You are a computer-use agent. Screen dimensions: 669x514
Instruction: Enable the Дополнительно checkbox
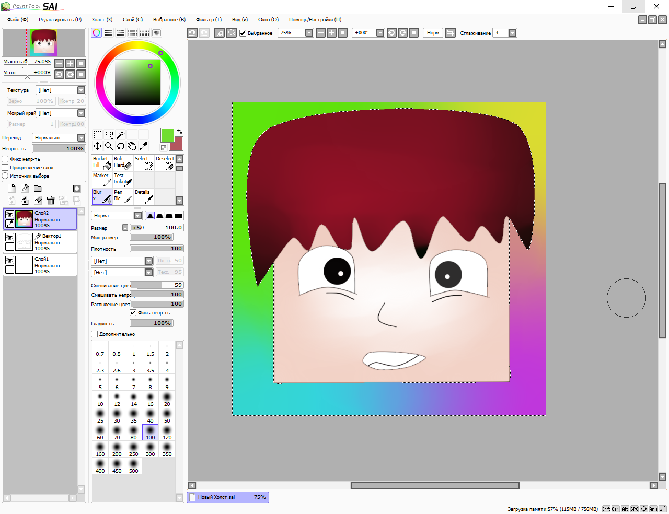click(95, 334)
